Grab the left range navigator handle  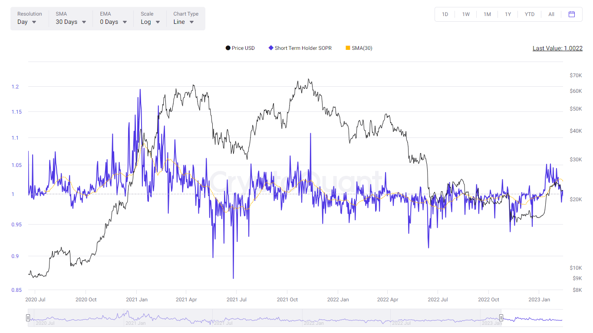click(x=28, y=318)
